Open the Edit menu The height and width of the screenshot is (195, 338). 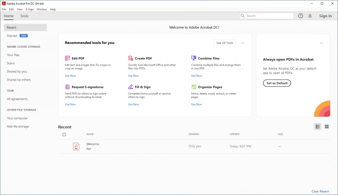click(x=12, y=9)
